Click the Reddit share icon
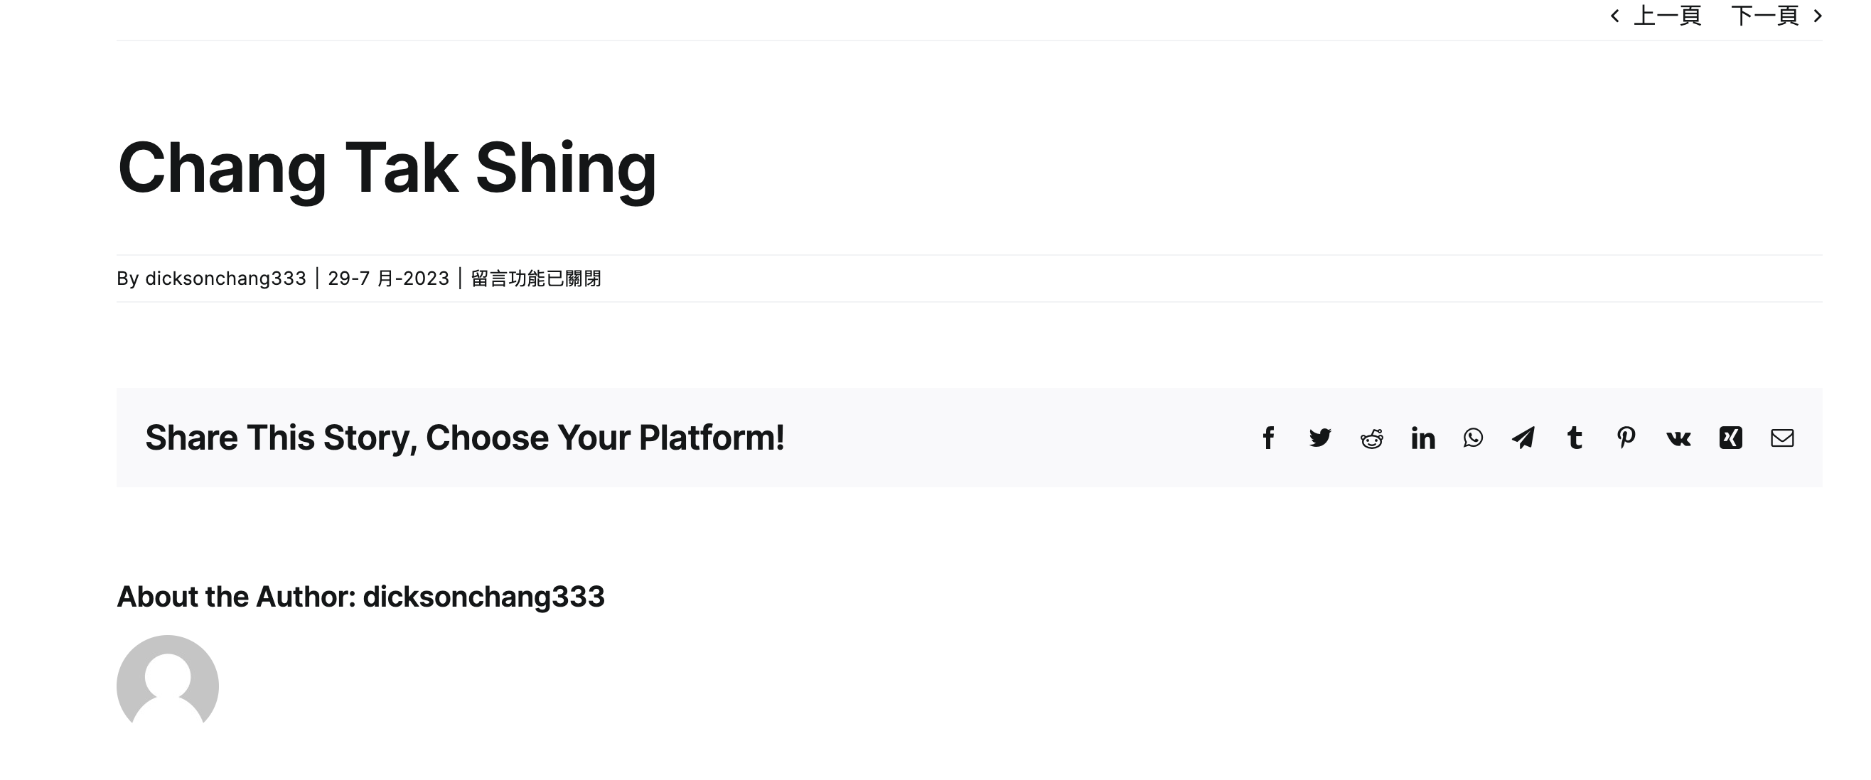The width and height of the screenshot is (1871, 780). [1371, 438]
